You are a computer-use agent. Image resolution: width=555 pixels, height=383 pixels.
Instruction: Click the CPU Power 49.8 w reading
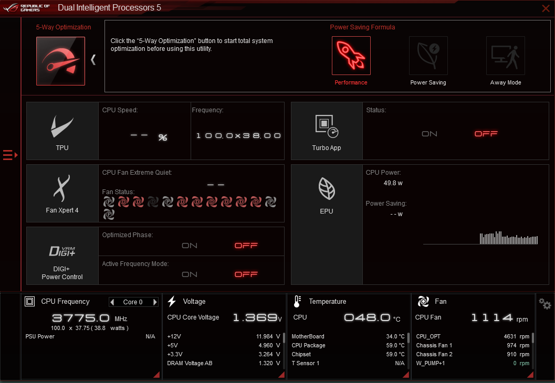pyautogui.click(x=393, y=183)
